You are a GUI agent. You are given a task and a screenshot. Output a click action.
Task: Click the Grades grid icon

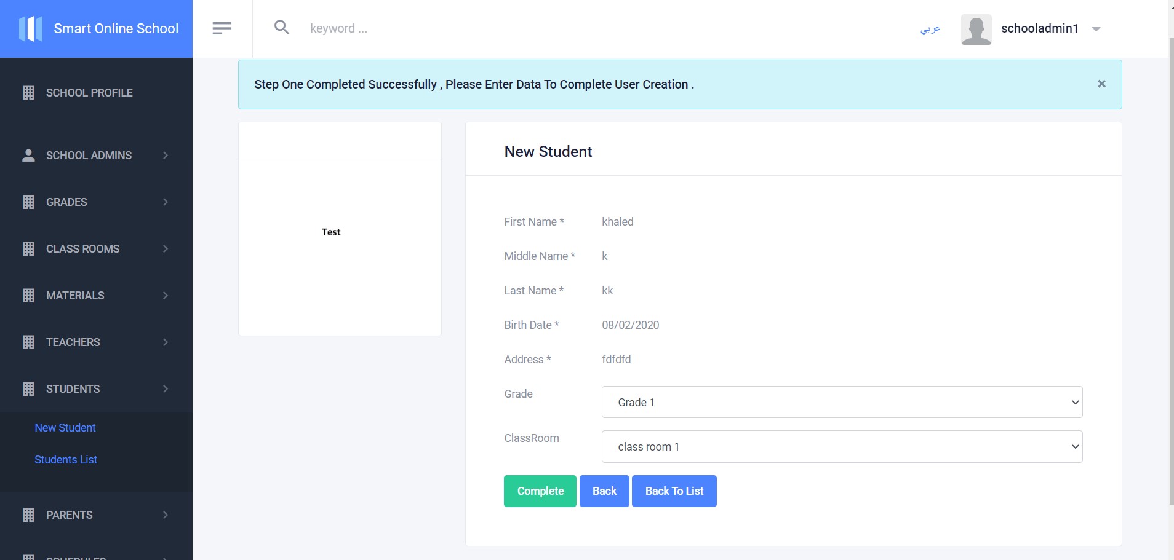tap(28, 202)
